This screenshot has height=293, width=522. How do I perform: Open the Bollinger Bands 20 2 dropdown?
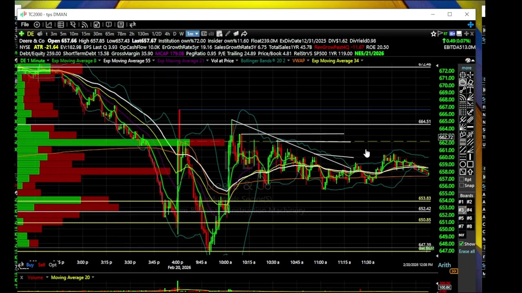point(289,61)
